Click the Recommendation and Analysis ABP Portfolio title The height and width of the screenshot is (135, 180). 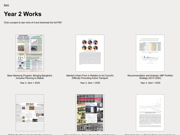point(150,77)
